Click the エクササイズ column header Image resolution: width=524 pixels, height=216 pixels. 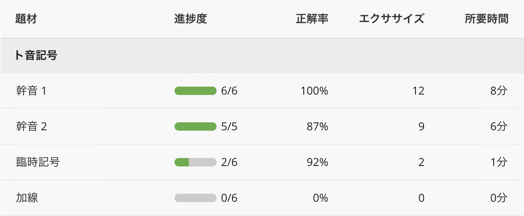click(392, 19)
